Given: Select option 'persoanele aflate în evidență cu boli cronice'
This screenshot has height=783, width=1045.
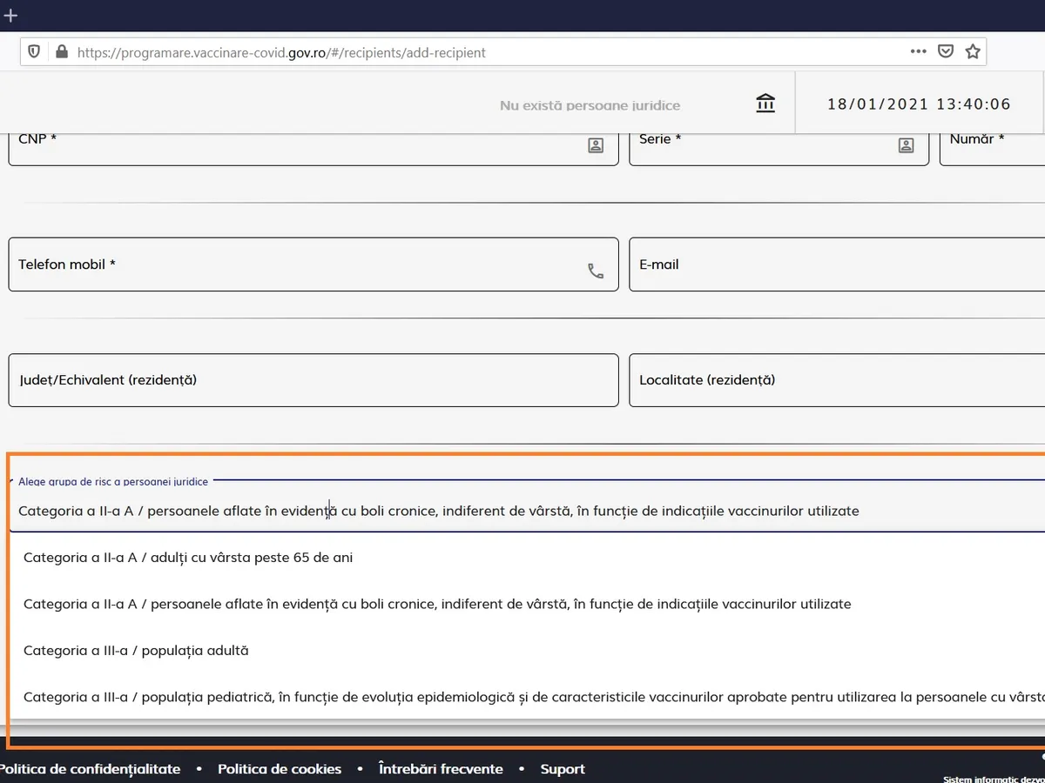Looking at the screenshot, I should pos(437,604).
